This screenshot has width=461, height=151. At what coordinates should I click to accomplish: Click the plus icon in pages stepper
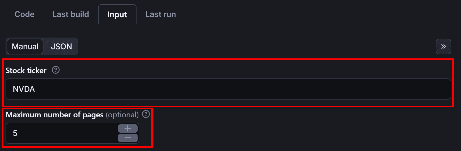[128, 128]
